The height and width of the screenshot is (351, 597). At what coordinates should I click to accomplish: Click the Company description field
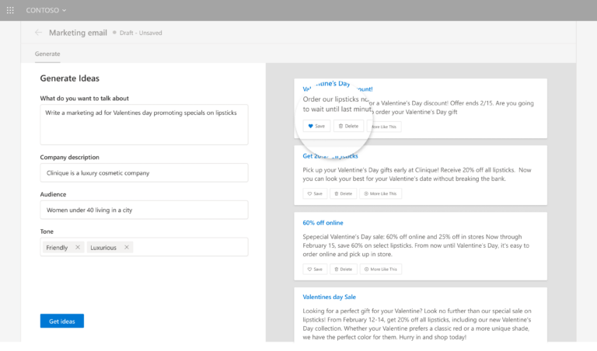coord(144,172)
